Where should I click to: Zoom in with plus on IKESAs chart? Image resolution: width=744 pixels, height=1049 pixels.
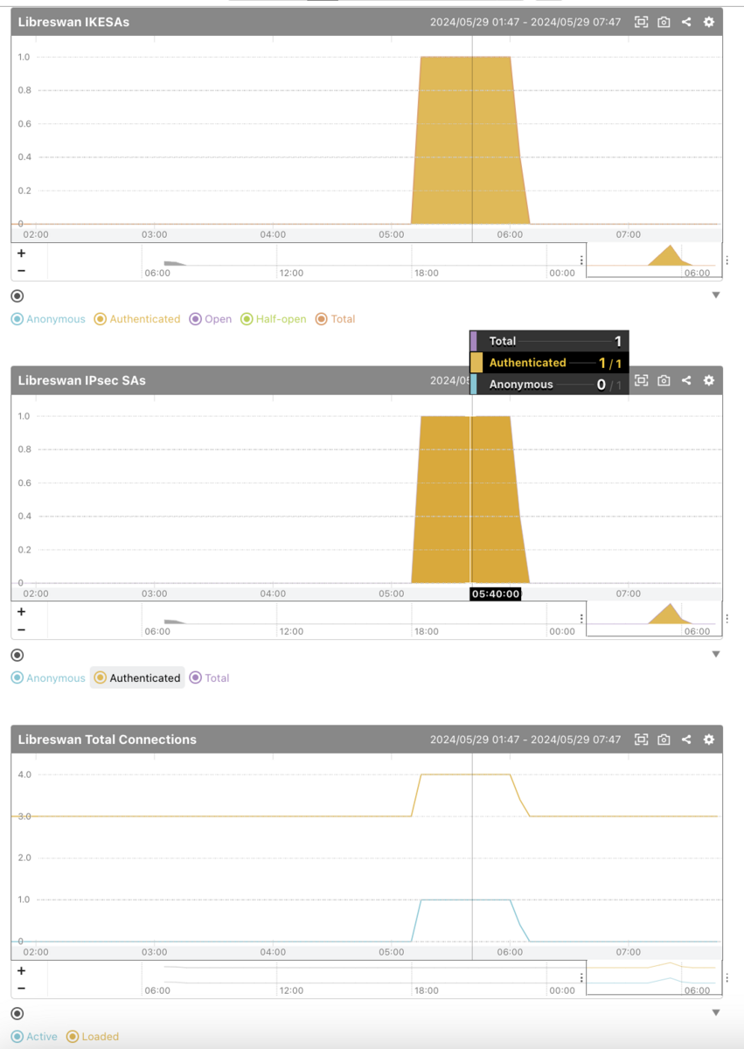click(x=22, y=254)
